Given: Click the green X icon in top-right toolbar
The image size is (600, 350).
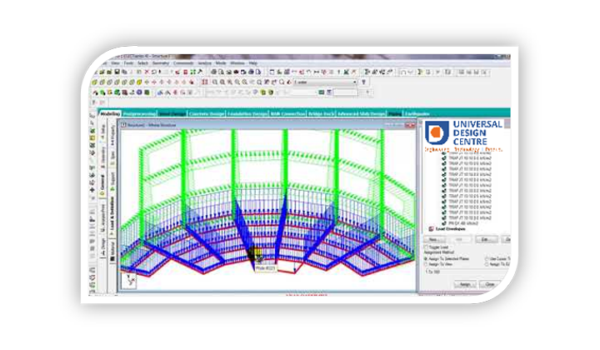Looking at the screenshot, I should pos(347,72).
